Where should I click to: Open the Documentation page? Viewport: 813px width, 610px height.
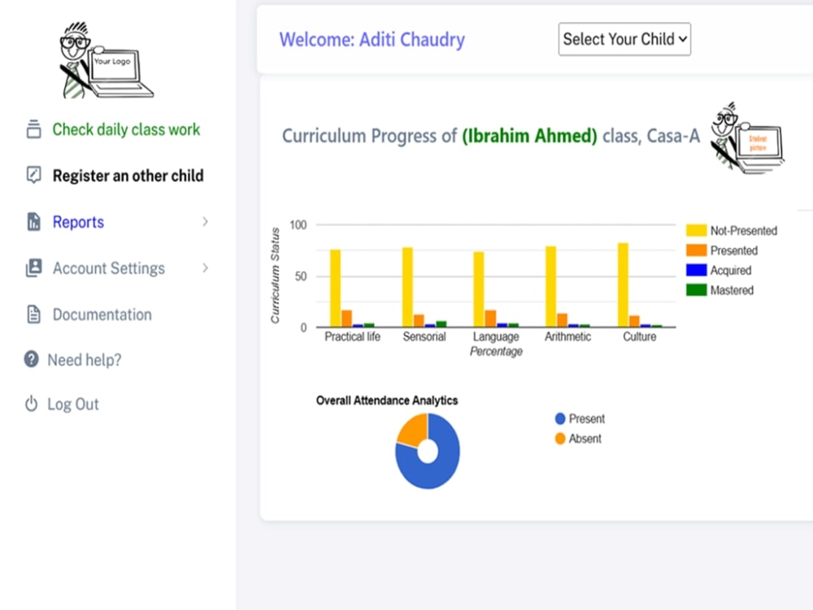point(102,314)
